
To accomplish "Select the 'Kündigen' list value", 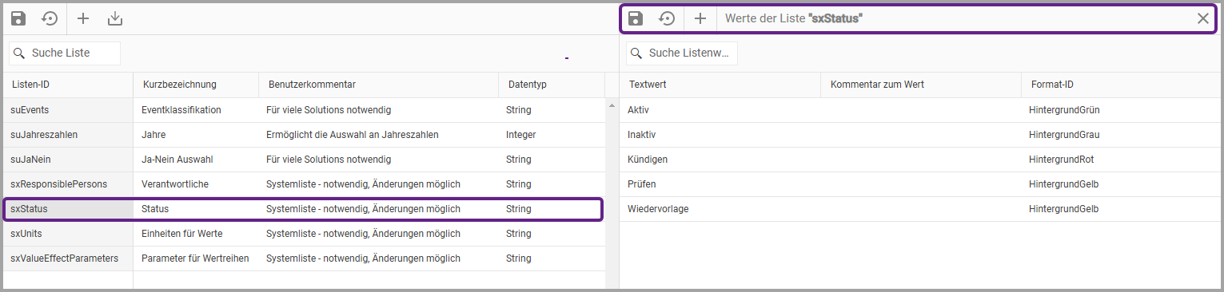I will click(x=920, y=160).
